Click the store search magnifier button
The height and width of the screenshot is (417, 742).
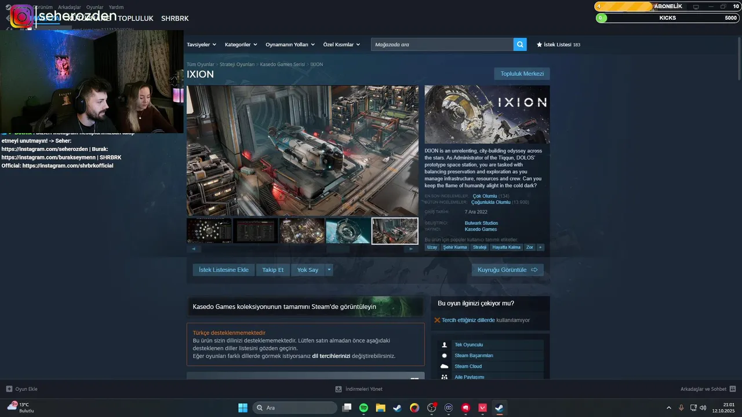520,44
